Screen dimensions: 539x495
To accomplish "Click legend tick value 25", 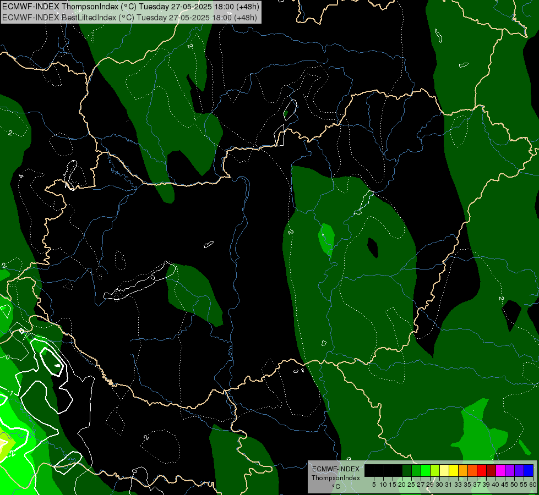I will tap(411, 485).
